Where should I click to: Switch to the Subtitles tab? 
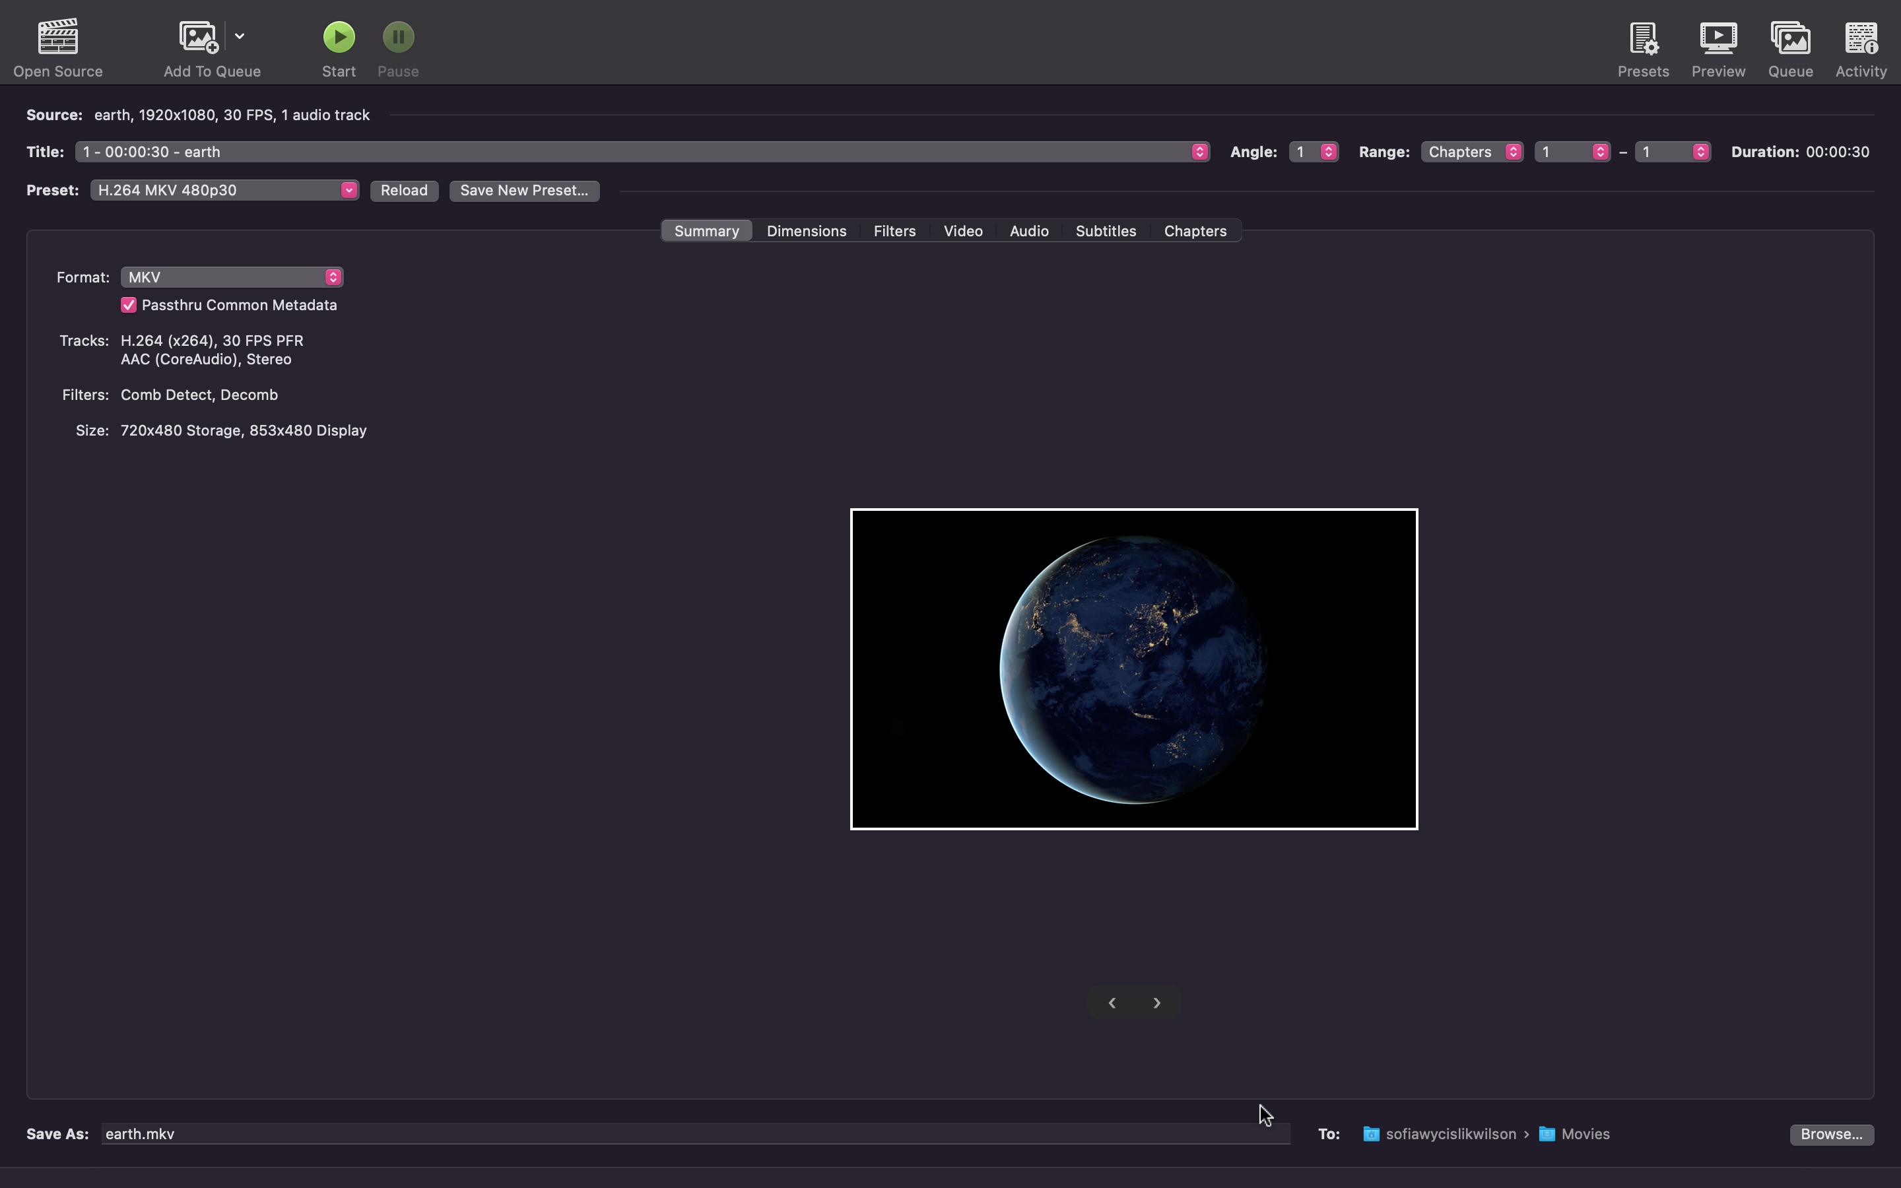1105,231
